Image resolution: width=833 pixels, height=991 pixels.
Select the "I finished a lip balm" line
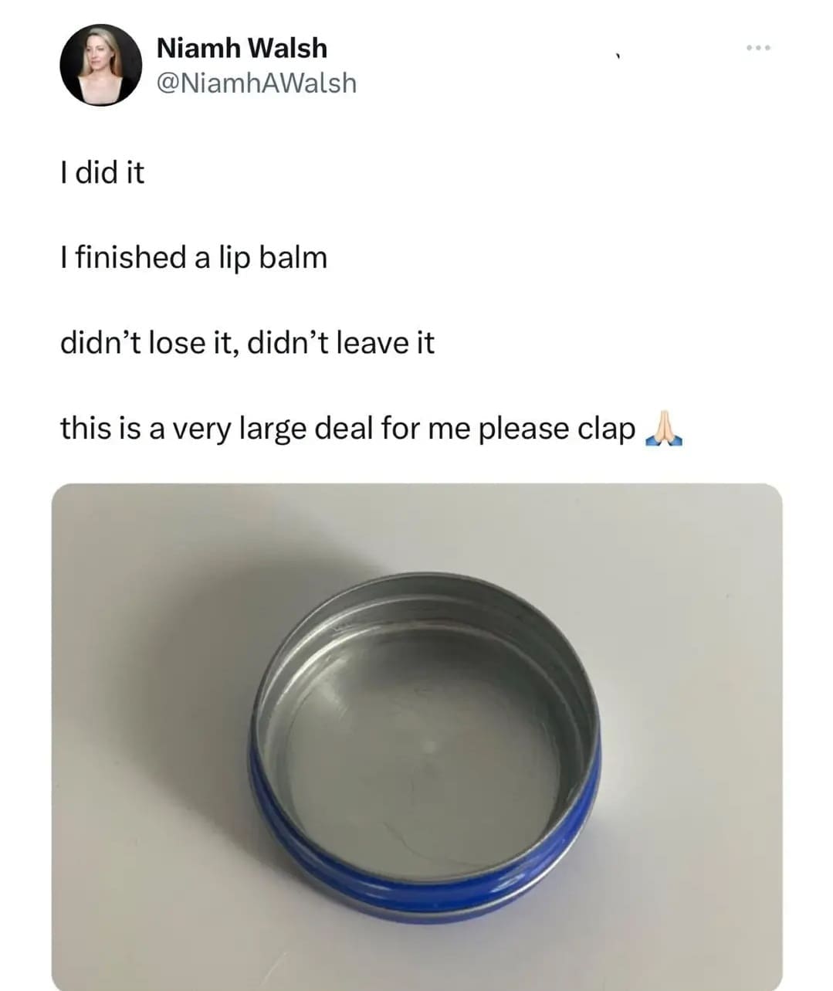click(x=194, y=258)
